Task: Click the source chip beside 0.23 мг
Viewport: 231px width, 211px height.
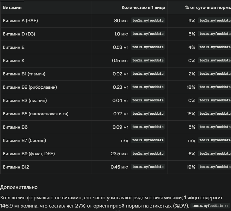Action: click(x=148, y=87)
